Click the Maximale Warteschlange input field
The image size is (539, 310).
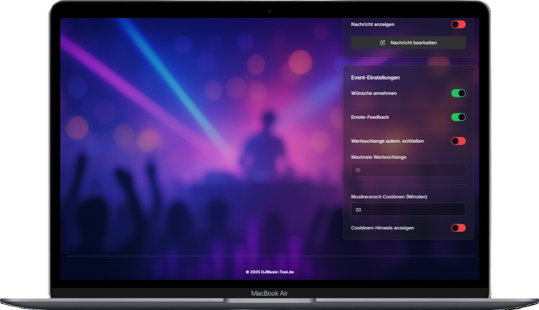408,170
